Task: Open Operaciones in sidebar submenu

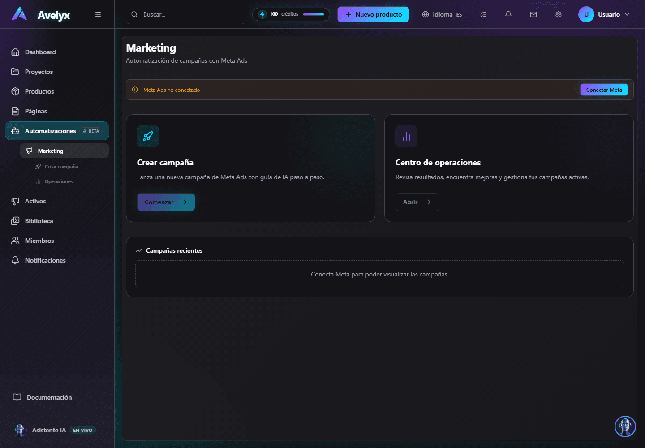Action: 59,181
